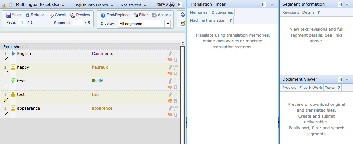Click the spellcheck ABC icon in the toolbar
Image resolution: width=353 pixels, height=144 pixels.
point(183,15)
